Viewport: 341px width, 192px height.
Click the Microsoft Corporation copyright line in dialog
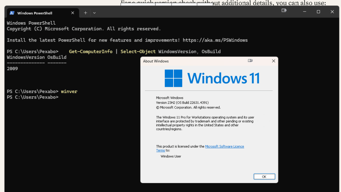(x=188, y=107)
